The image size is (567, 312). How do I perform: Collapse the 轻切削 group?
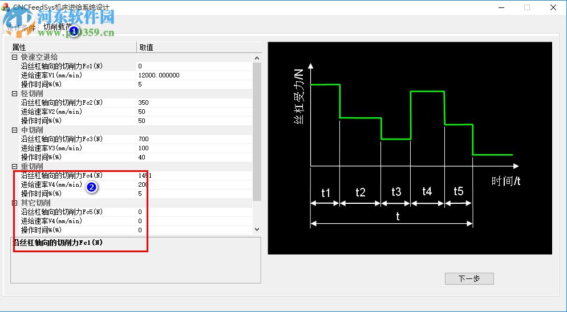(x=14, y=93)
